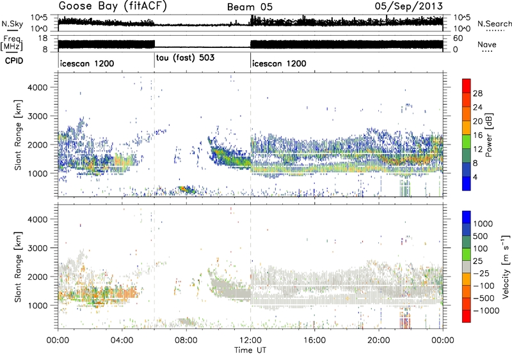Click the first 'icescan 1200' label at 00:00
The width and height of the screenshot is (512, 354).
tap(87, 63)
